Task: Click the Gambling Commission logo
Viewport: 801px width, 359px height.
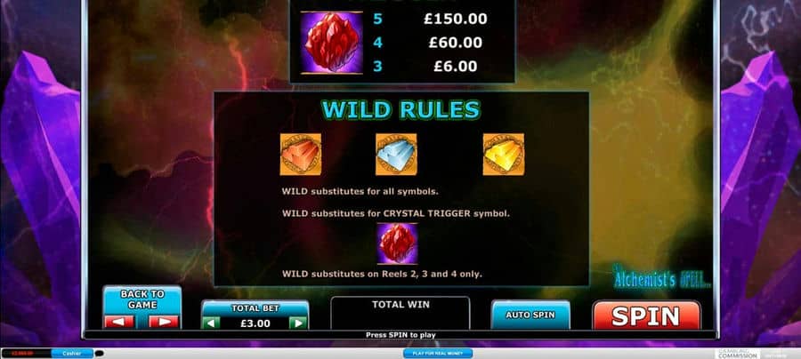Action: (x=738, y=354)
